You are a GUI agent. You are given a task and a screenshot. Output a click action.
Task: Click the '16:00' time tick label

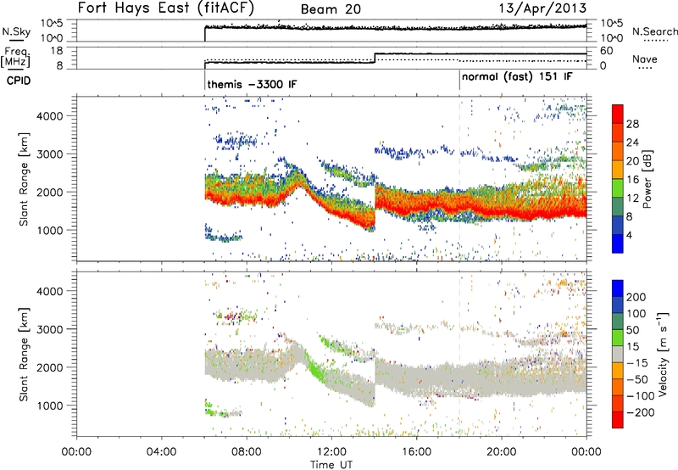(x=416, y=452)
